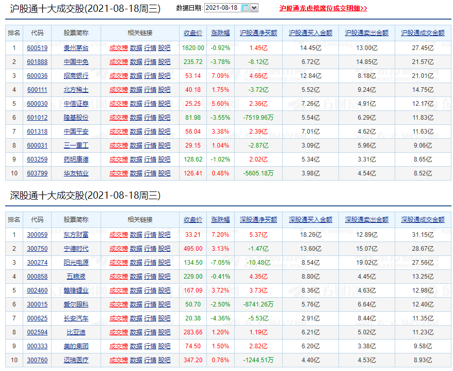
Task: Open 宁德时代 stock name link
Action: [76, 249]
